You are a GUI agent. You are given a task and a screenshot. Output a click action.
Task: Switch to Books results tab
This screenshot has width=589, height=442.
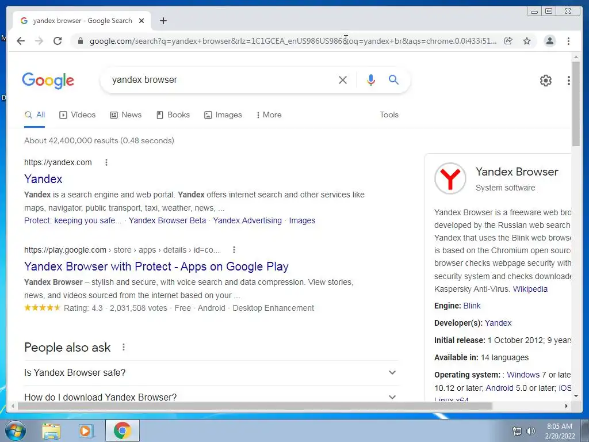[173, 115]
